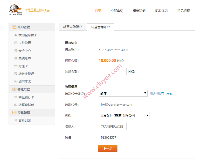
Task: Click the chart icon beside 交易管理
Action: [x=14, y=113]
